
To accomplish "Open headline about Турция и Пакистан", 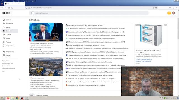I will (91, 39).
